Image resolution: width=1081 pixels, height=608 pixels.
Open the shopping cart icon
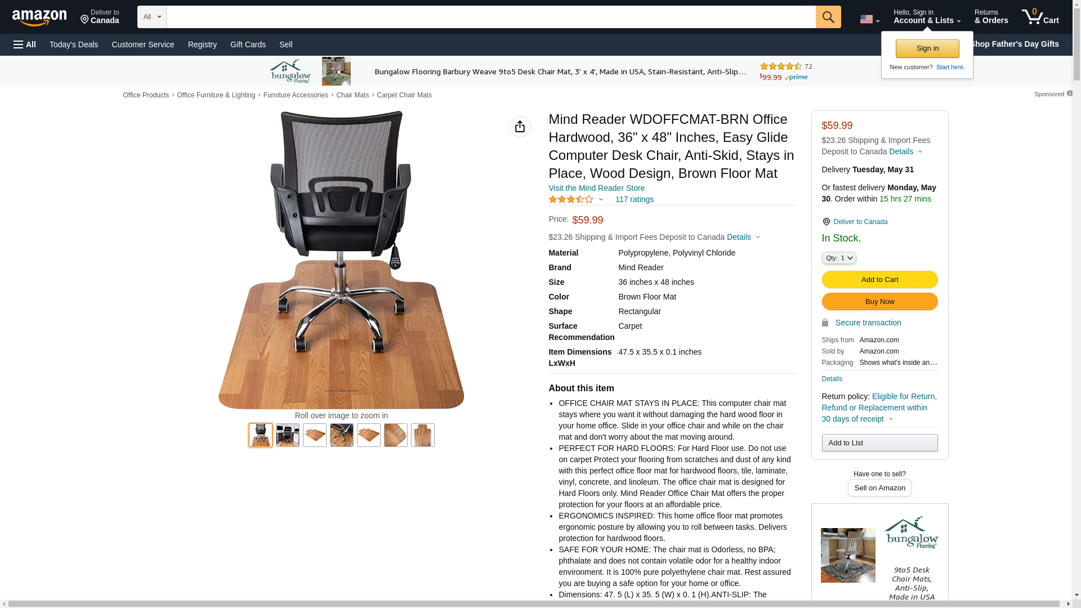(1040, 17)
